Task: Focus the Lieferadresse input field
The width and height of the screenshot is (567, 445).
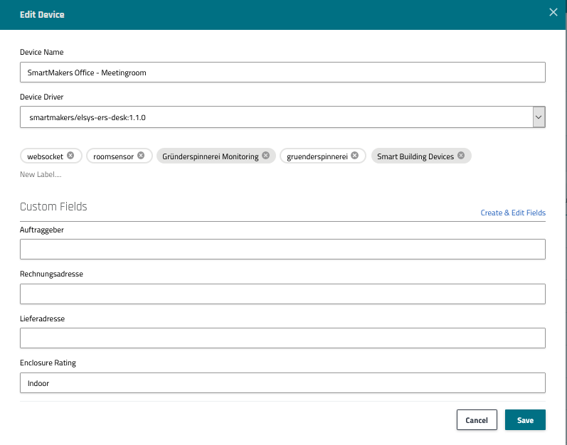Action: point(282,338)
